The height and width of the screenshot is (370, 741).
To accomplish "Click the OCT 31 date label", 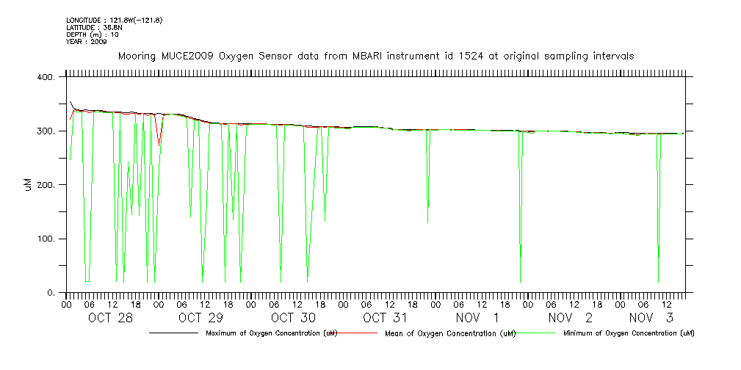I will [x=385, y=318].
